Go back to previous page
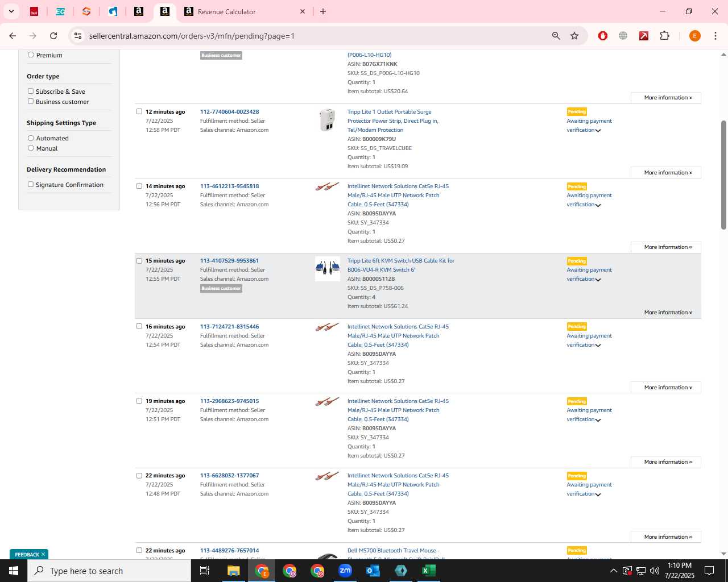This screenshot has height=582, width=728. [13, 36]
